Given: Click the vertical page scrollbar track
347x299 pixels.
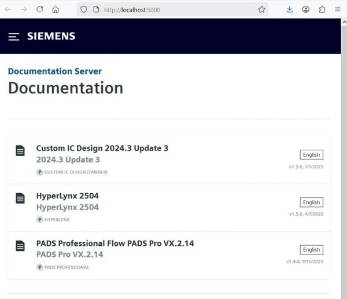Looking at the screenshot, I should click(344, 162).
